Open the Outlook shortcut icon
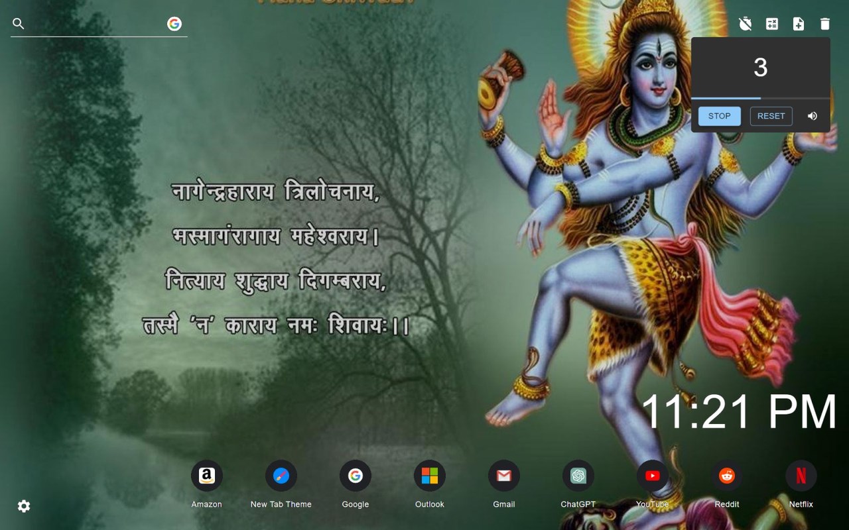849x530 pixels. (430, 476)
